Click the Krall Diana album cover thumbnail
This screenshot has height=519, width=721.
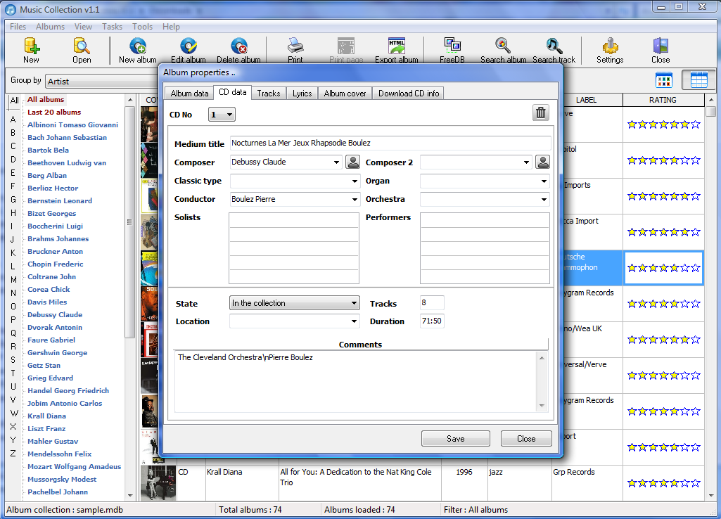pyautogui.click(x=158, y=483)
